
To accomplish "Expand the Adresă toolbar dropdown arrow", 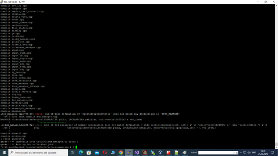I will pos(234,153).
